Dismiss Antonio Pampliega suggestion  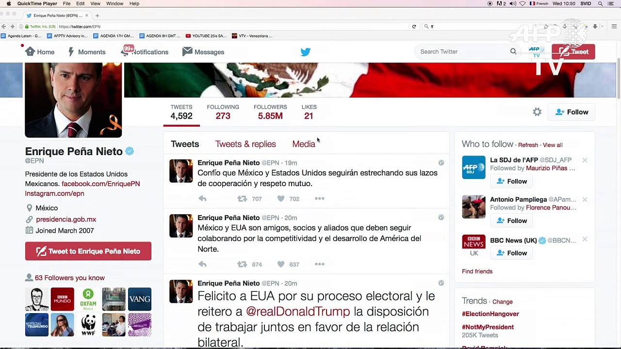click(x=585, y=200)
